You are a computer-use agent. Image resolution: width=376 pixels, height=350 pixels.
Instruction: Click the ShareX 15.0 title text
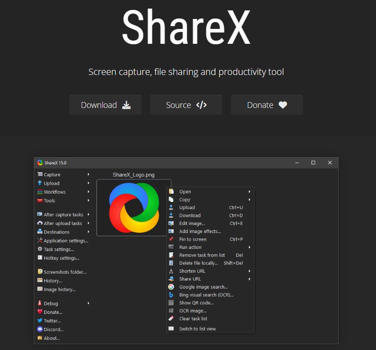pos(55,163)
